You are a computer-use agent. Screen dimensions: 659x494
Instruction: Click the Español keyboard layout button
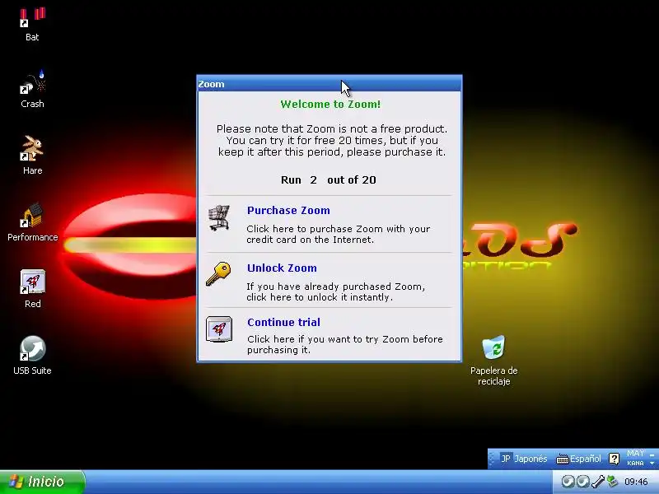[x=579, y=459]
